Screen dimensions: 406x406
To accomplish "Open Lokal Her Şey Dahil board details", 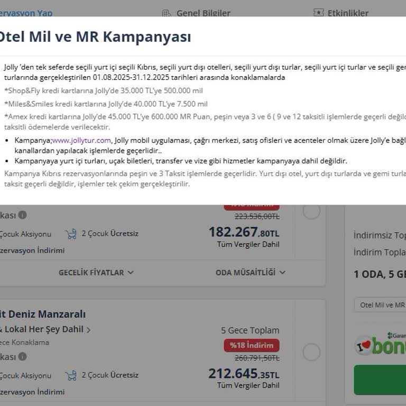I will click(x=45, y=329).
